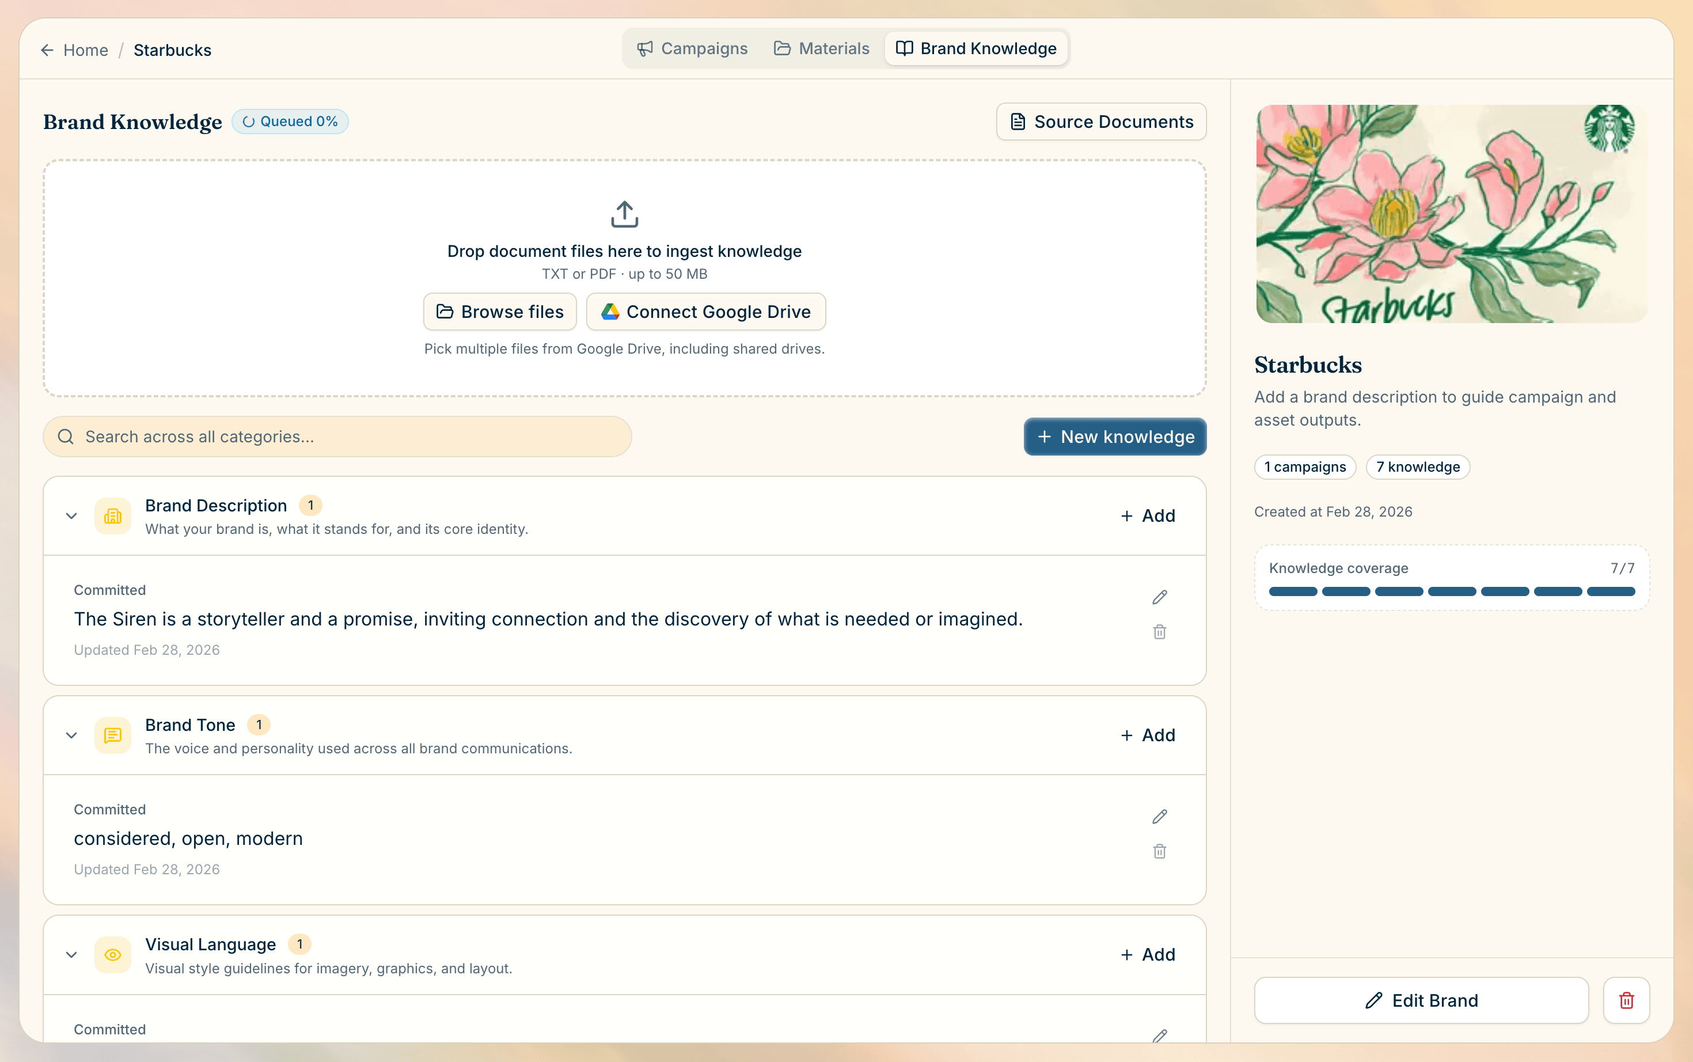Click the Visual Language eye icon
The height and width of the screenshot is (1062, 1693).
[113, 954]
